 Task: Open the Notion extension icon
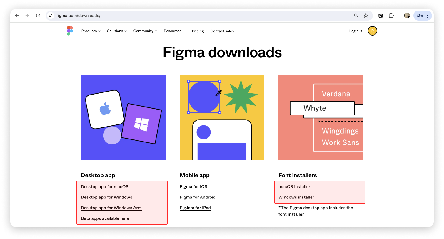380,16
